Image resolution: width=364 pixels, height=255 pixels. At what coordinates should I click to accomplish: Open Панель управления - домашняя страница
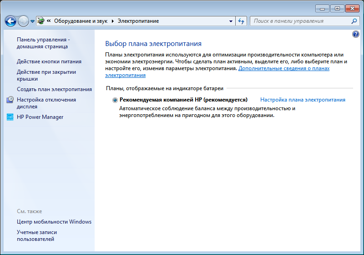pyautogui.click(x=43, y=43)
